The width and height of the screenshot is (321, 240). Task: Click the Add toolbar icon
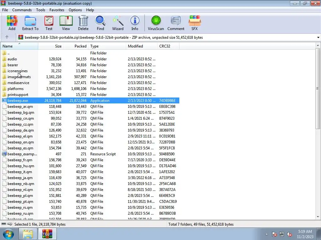[x=12, y=23]
